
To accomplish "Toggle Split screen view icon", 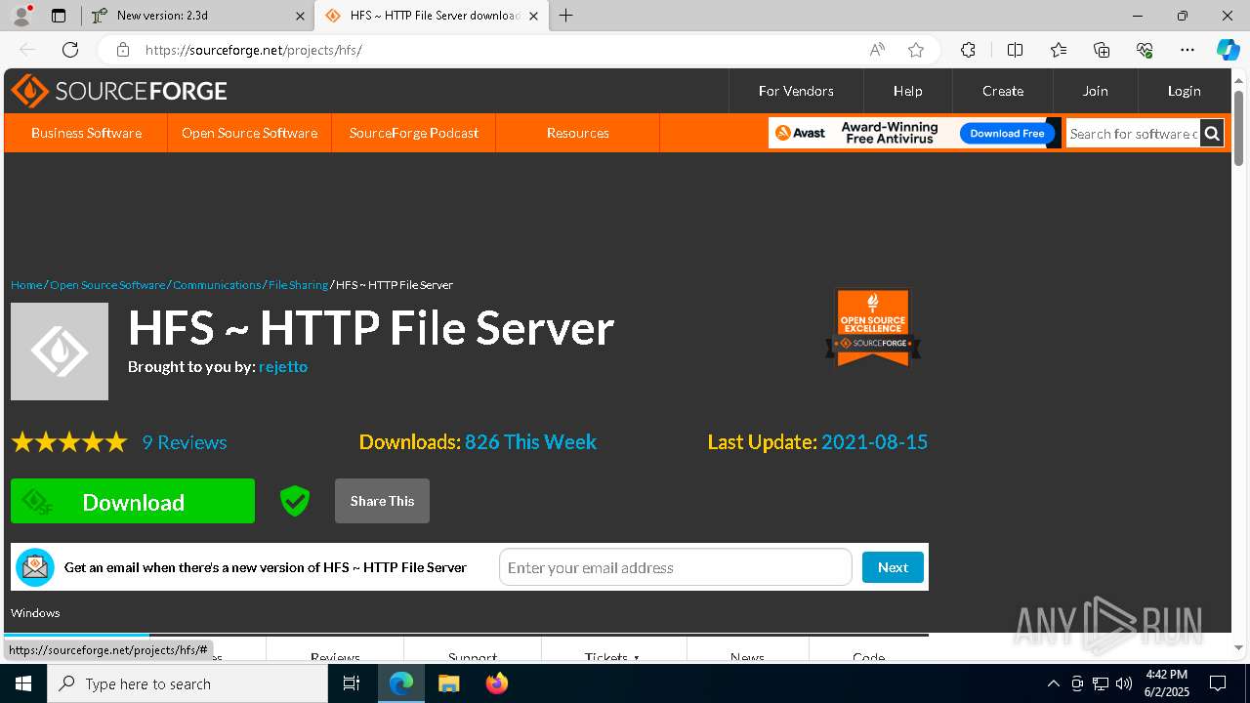I will pyautogui.click(x=1015, y=50).
